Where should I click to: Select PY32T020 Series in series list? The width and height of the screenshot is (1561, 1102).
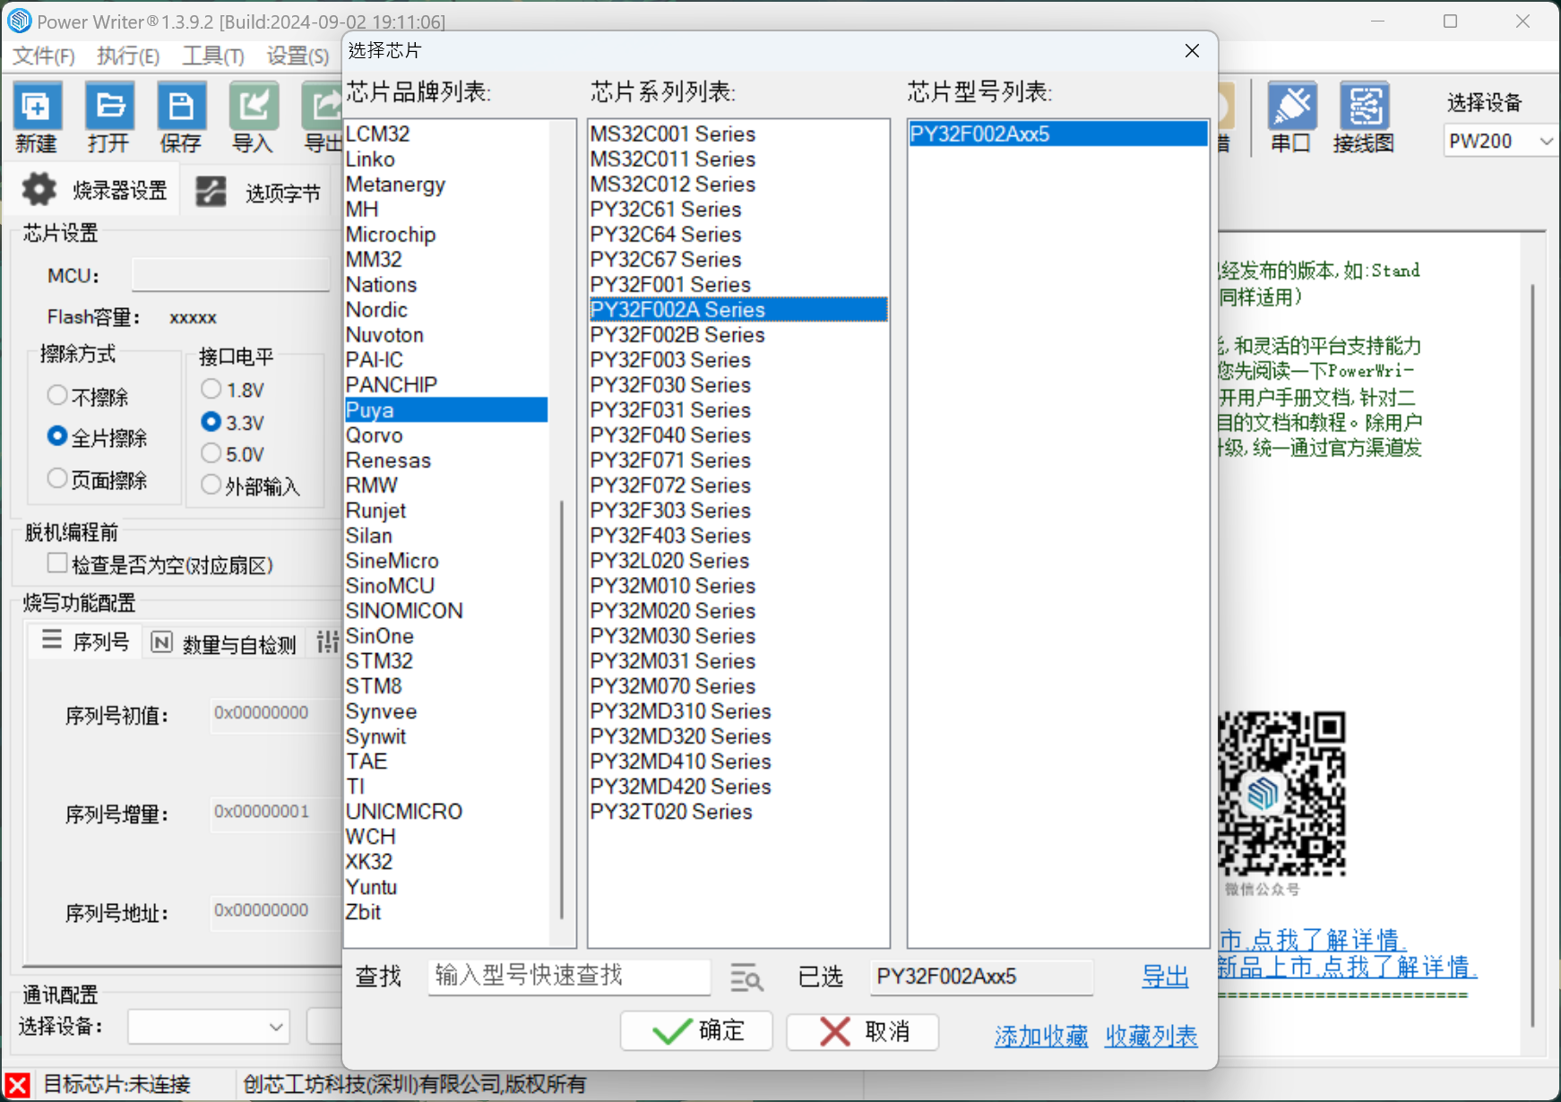click(x=738, y=812)
